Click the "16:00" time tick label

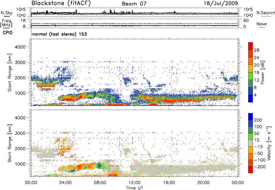pyautogui.click(x=169, y=183)
